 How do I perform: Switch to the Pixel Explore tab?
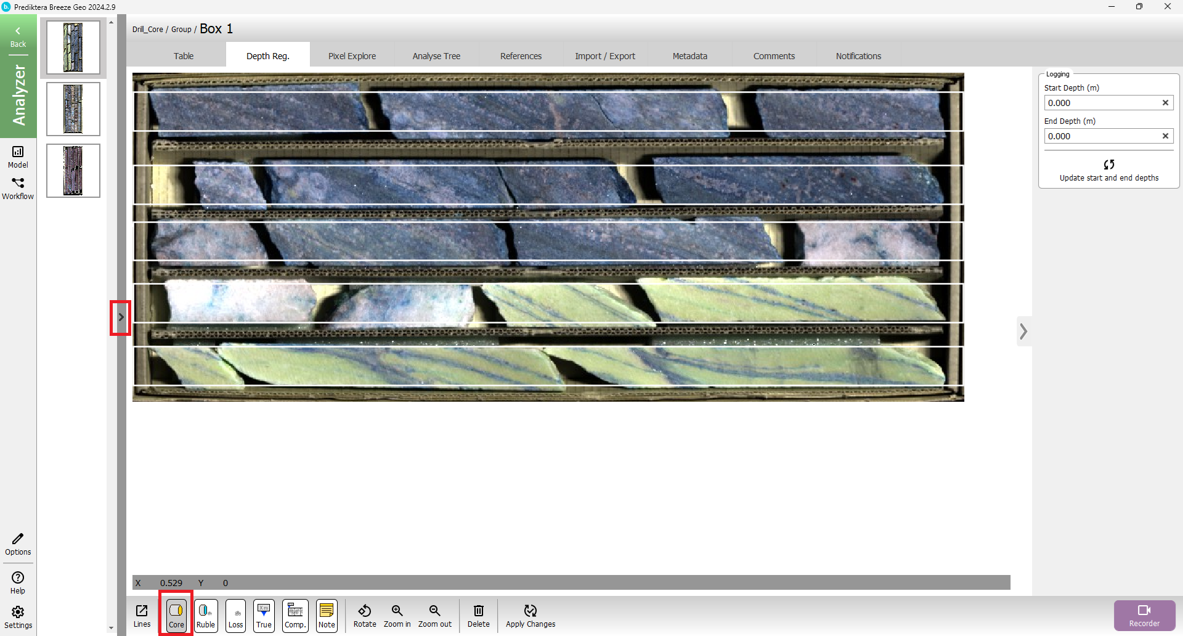tap(352, 55)
